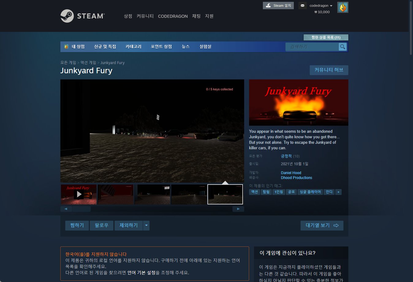Select the 탐험 tag
Viewport: 413px width, 282px height.
point(266,192)
